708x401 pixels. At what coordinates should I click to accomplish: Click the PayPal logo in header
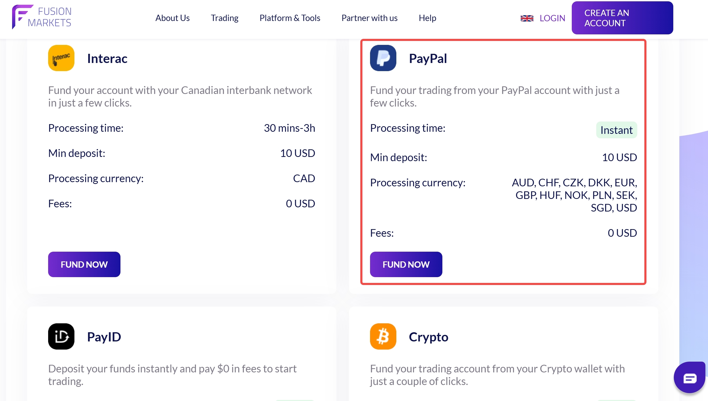coord(383,58)
